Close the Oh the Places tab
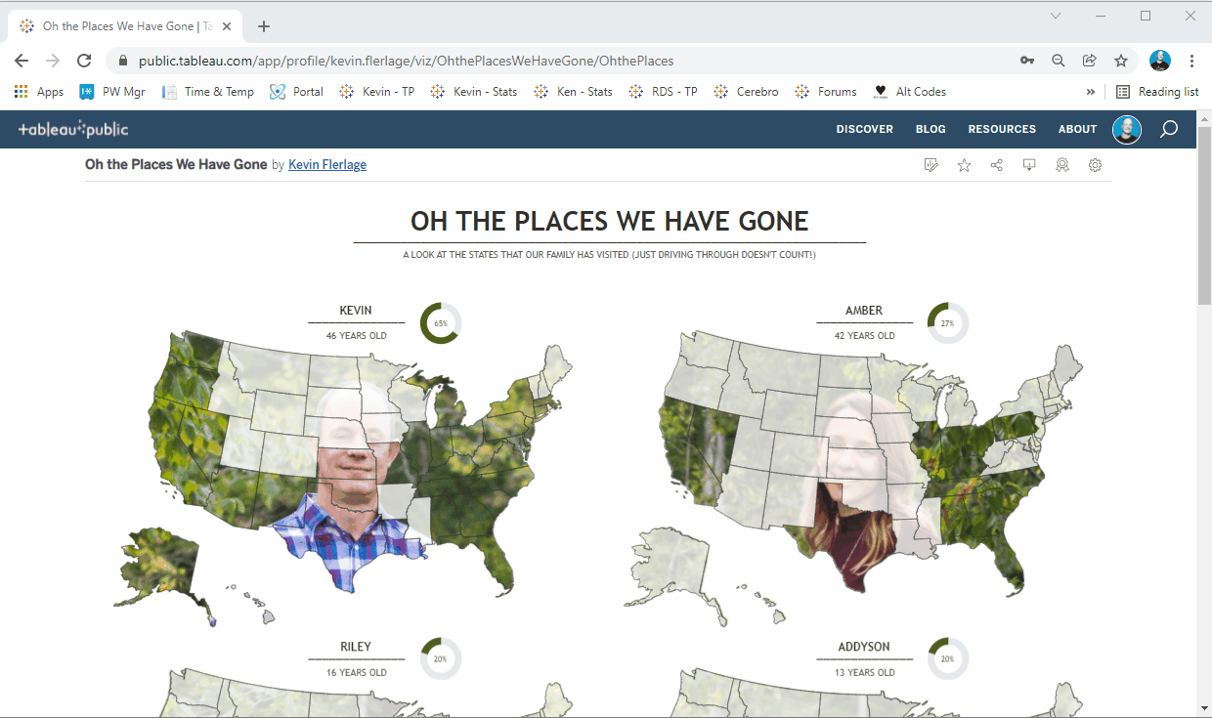The image size is (1212, 718). click(x=229, y=26)
